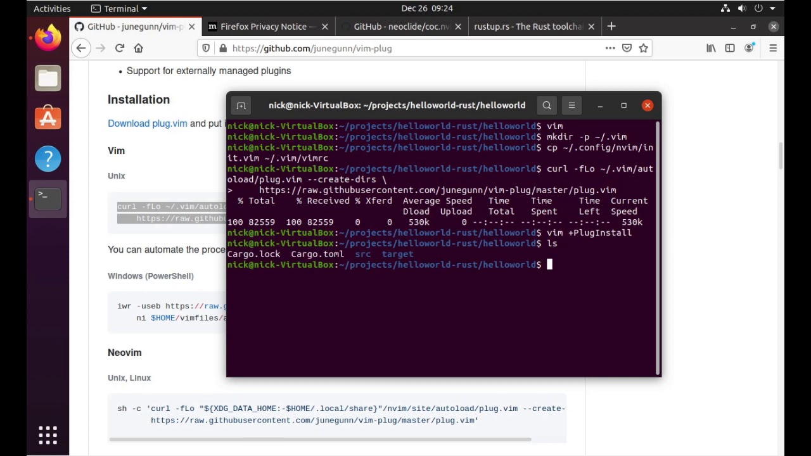This screenshot has width=811, height=456.
Task: Add a new terminal tab
Action: [241, 106]
